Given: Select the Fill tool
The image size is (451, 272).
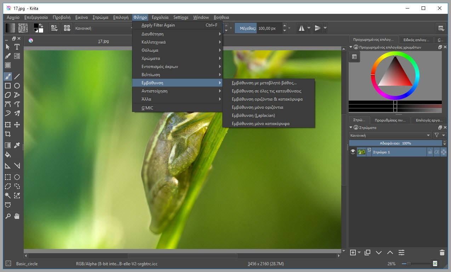Looking at the screenshot, I should 8,154.
